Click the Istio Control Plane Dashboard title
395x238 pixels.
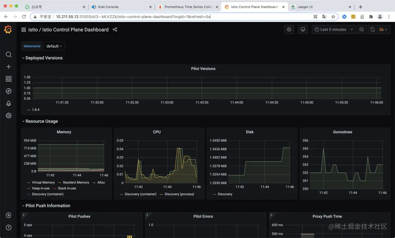point(75,30)
